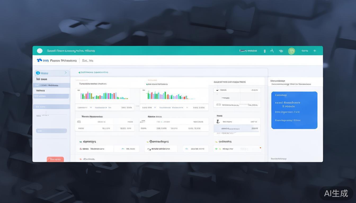The image size is (356, 203).
Task: Click the pencil-like icon in right table row
Action: pos(218,122)
